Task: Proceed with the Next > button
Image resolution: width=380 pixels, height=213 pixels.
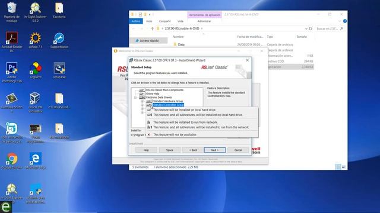Action: tap(215, 150)
